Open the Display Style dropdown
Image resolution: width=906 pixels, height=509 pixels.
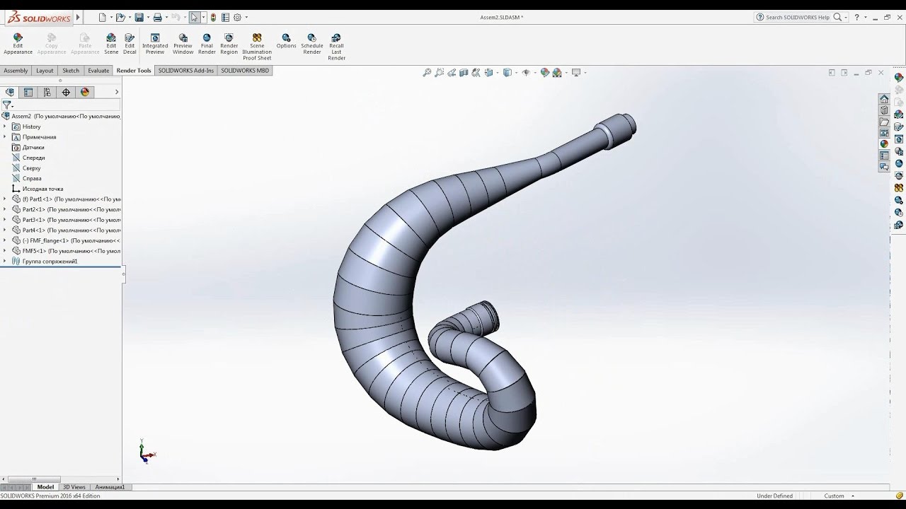517,72
